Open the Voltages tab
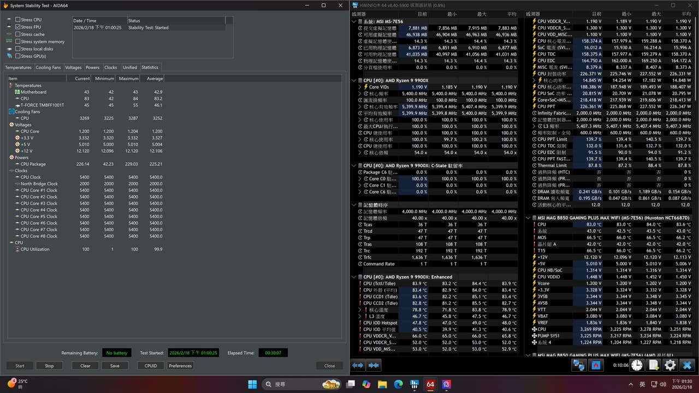The height and width of the screenshot is (393, 699). pos(73,67)
